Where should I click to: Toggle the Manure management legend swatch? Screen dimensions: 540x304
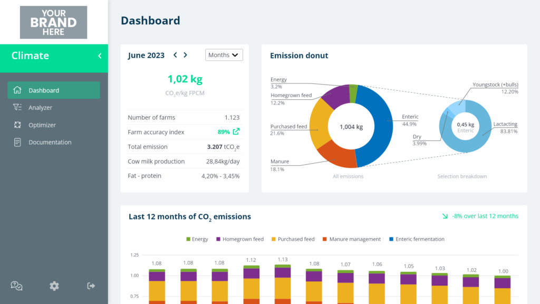pos(324,239)
